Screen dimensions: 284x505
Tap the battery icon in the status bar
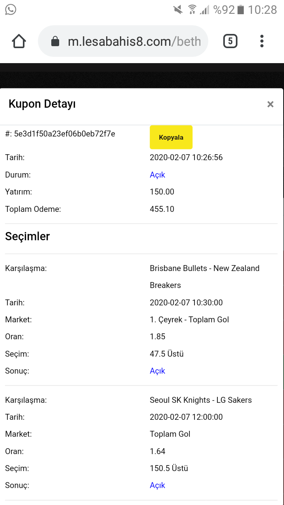tap(241, 9)
